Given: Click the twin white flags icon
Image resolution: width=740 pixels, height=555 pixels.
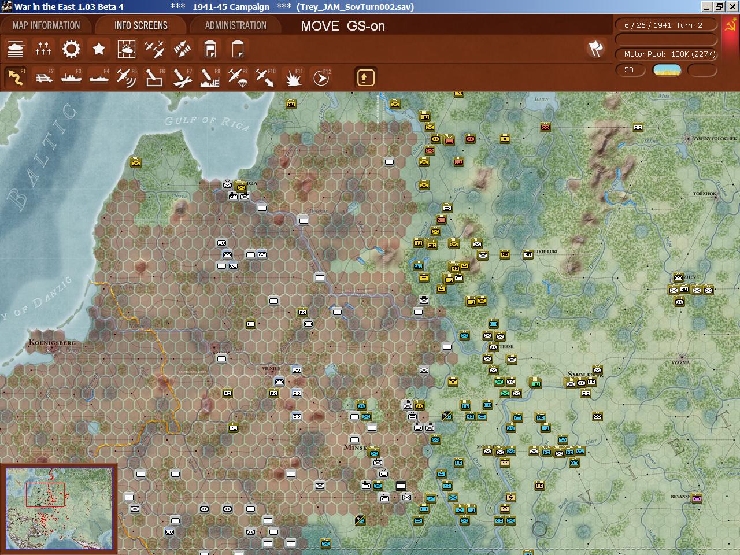Looking at the screenshot, I should pos(595,49).
